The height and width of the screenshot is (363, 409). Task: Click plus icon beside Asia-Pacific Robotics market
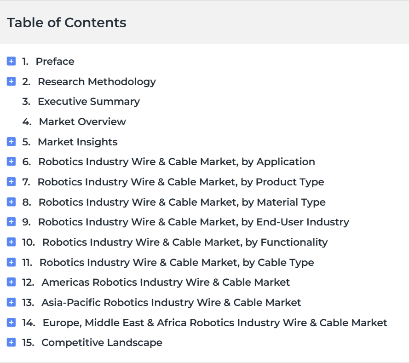click(11, 302)
